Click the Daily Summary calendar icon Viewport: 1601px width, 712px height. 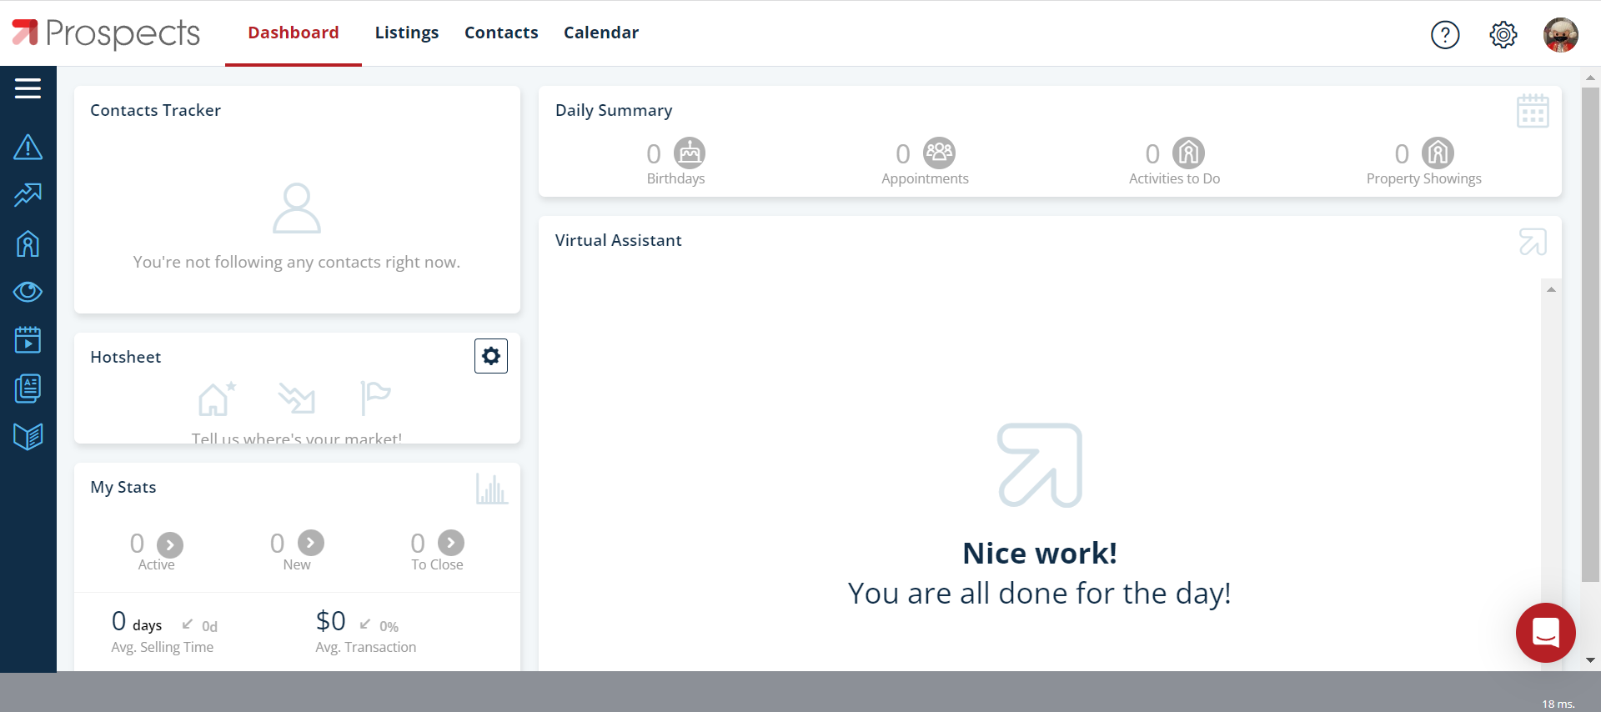pyautogui.click(x=1532, y=111)
